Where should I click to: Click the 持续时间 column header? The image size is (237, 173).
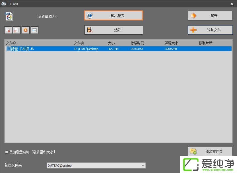tap(137, 43)
